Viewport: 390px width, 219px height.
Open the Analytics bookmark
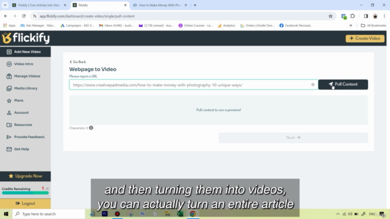click(x=226, y=26)
